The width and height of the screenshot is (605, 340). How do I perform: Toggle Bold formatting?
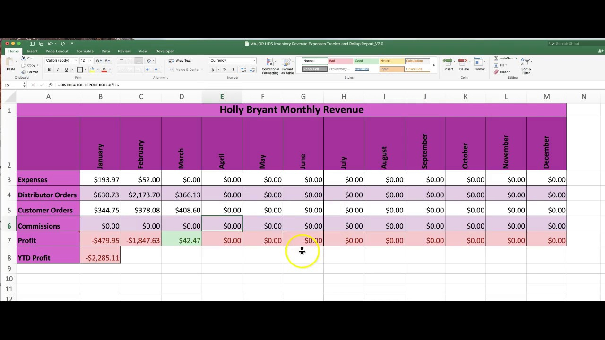[49, 70]
